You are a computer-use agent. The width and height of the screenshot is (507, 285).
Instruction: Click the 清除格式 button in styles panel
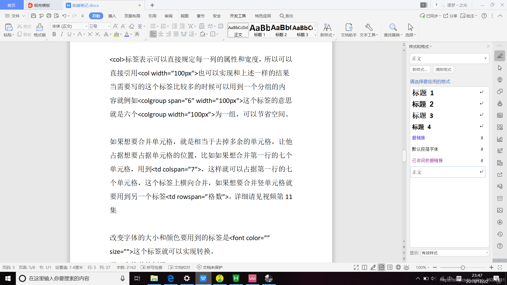pyautogui.click(x=443, y=69)
